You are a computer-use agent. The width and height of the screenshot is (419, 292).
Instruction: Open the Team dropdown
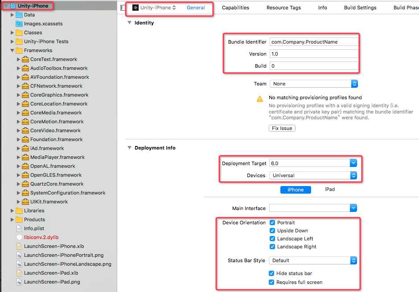[314, 84]
